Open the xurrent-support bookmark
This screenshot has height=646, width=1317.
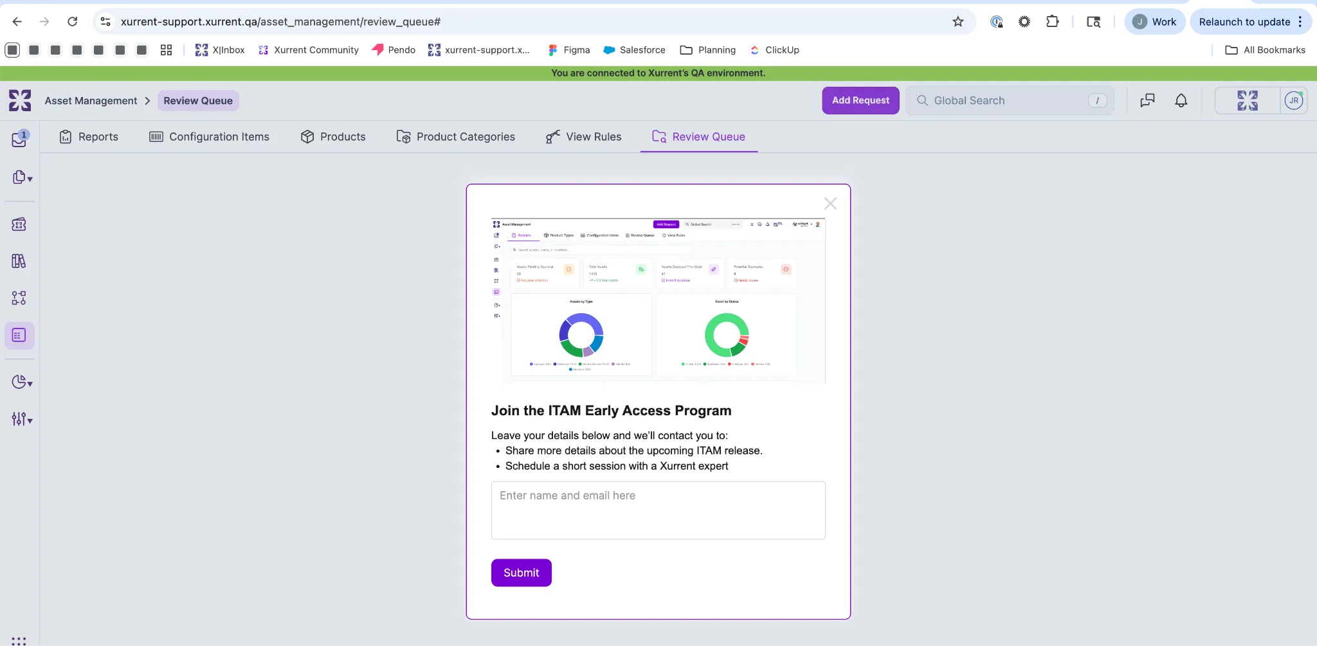tap(479, 50)
